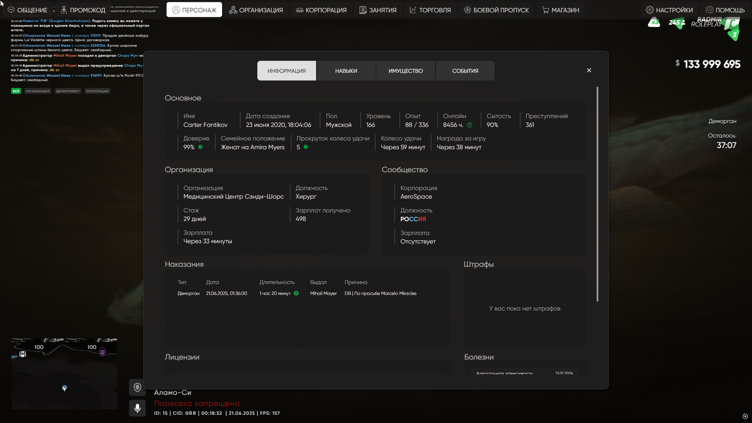Viewport: 752px width, 423px height.
Task: Select the ДЕПАРТАМЕНТ chat filter chip
Action: point(68,91)
